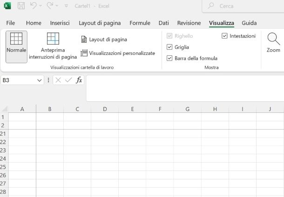Select column C header
This screenshot has width=284, height=197.
77,109
